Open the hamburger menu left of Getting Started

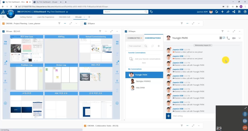(3, 17)
